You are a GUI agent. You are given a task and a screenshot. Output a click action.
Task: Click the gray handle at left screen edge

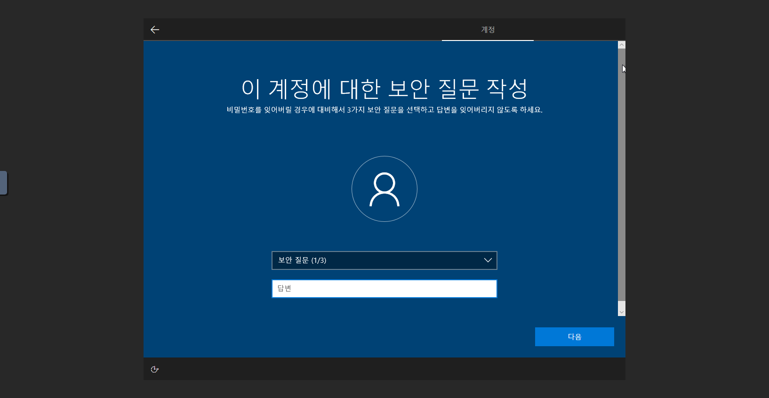tap(4, 183)
